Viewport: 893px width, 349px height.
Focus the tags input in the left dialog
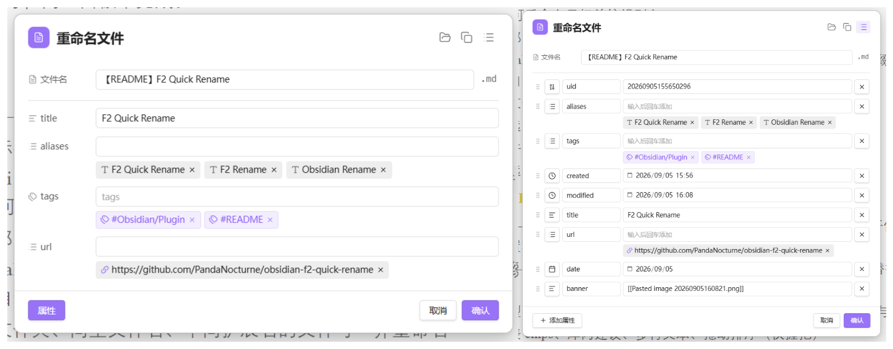[297, 197]
